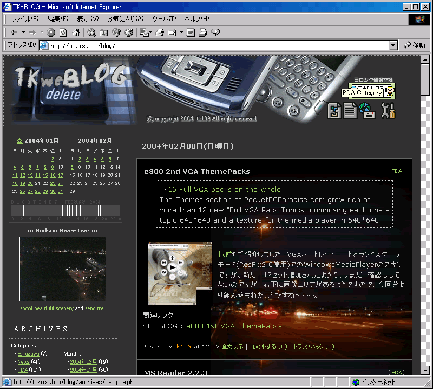
Task: Click the page icon in the address bar
Action: 44,45
